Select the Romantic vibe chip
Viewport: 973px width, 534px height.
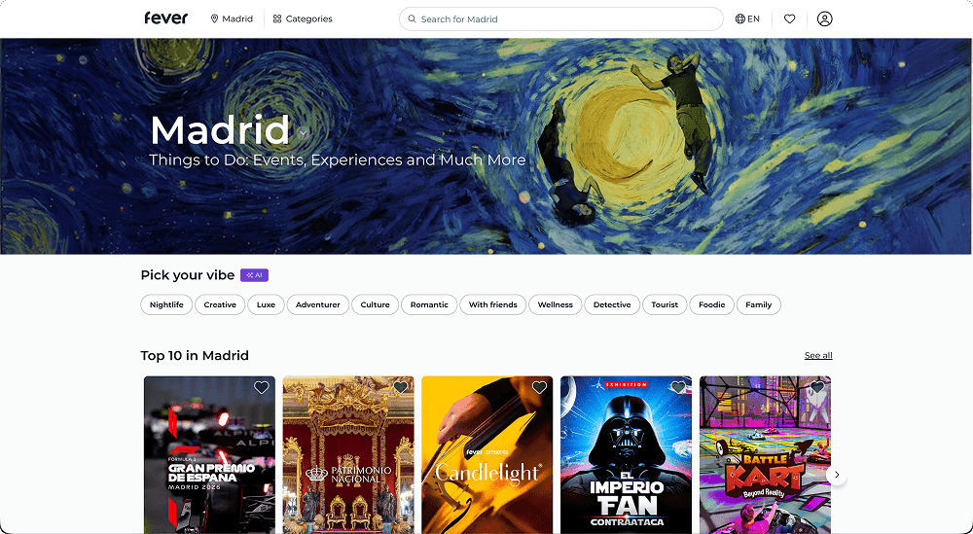[429, 304]
